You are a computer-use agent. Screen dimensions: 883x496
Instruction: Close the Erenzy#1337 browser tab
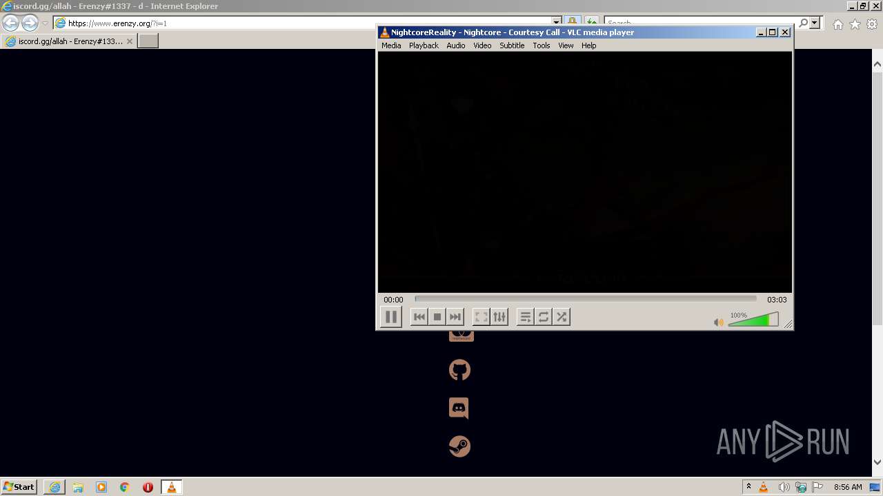(x=129, y=41)
